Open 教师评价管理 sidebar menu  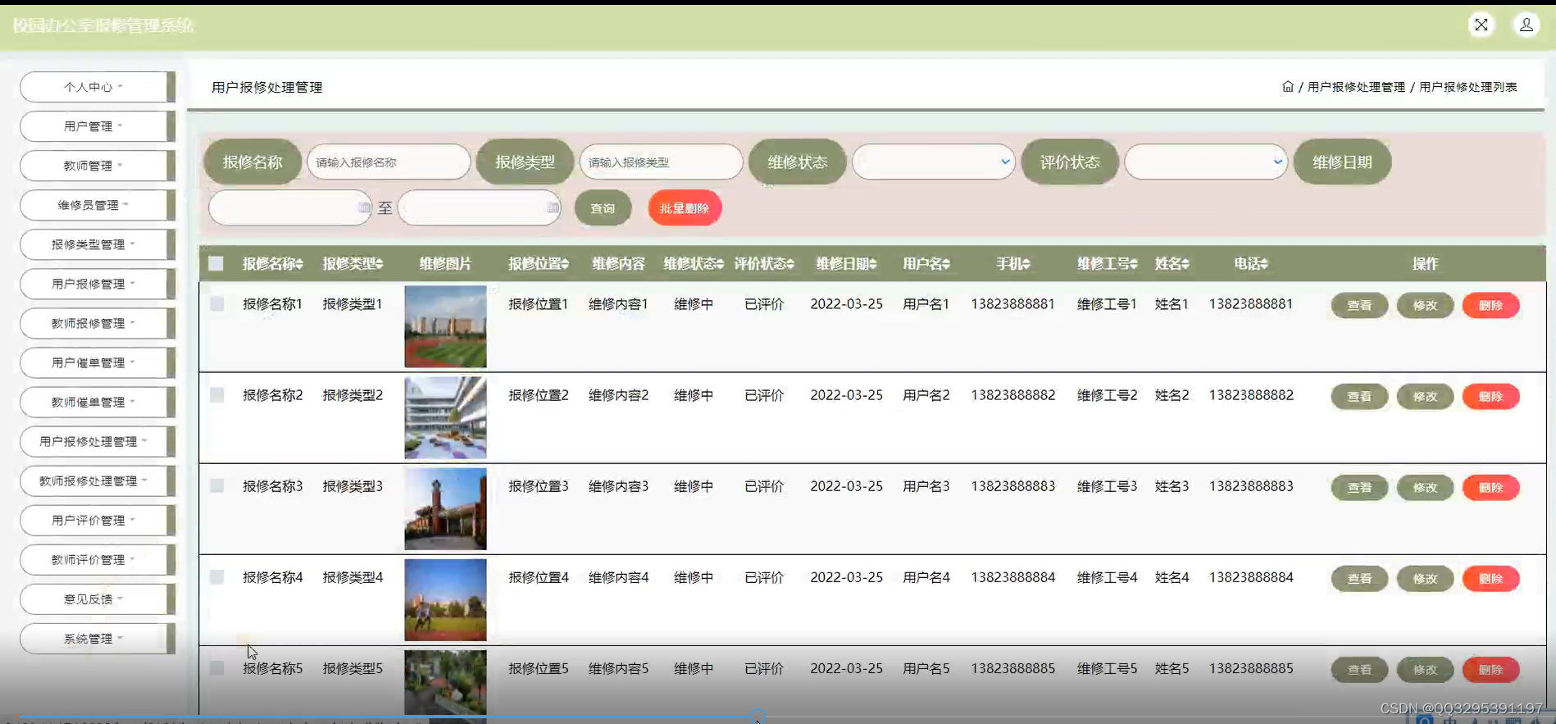click(x=98, y=558)
